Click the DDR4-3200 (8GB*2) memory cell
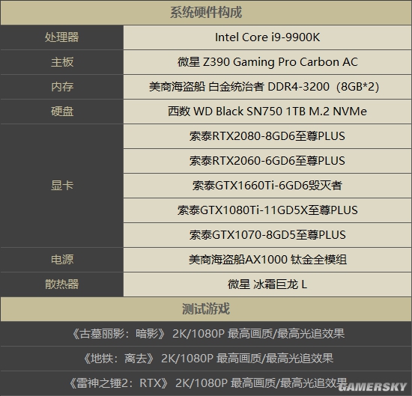Screen dimensions: 412x396 tap(267, 87)
